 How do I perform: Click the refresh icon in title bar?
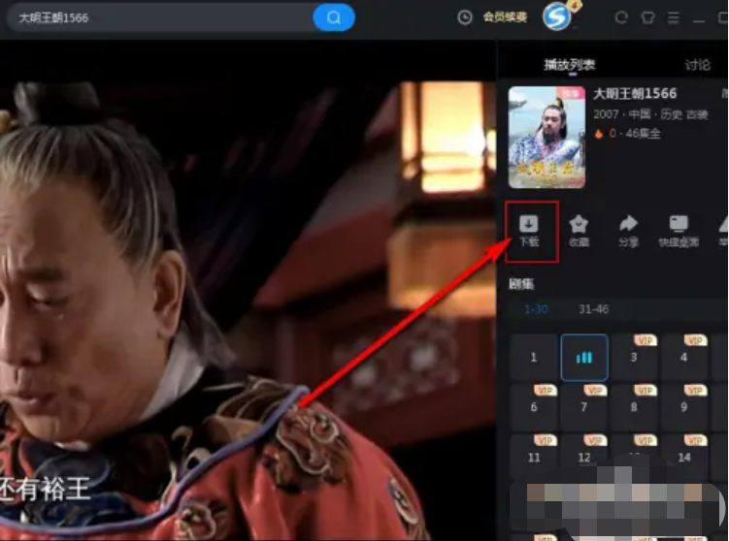(622, 17)
